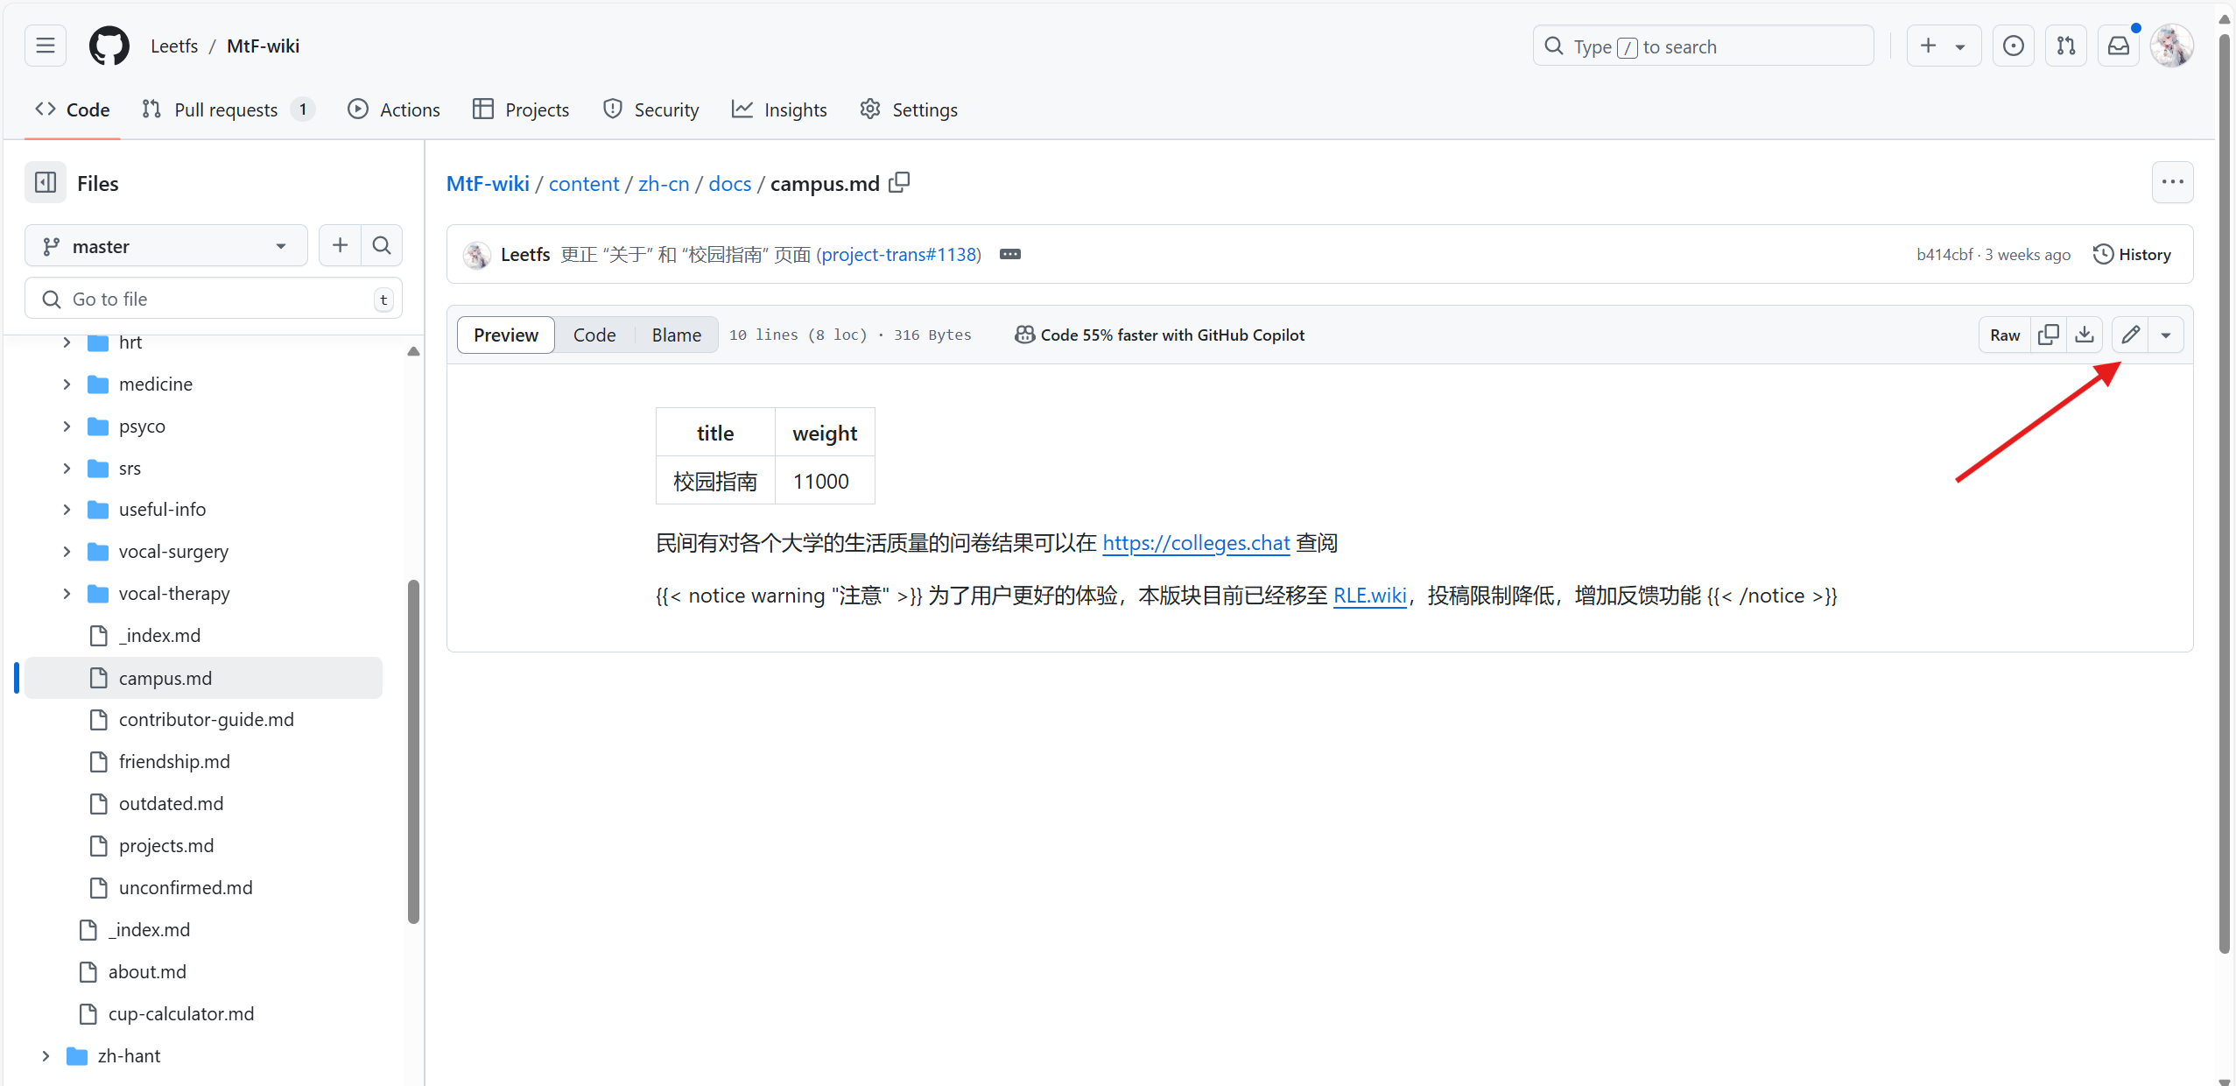Search files magnifier icon in sidebar
2236x1086 pixels.
point(382,246)
